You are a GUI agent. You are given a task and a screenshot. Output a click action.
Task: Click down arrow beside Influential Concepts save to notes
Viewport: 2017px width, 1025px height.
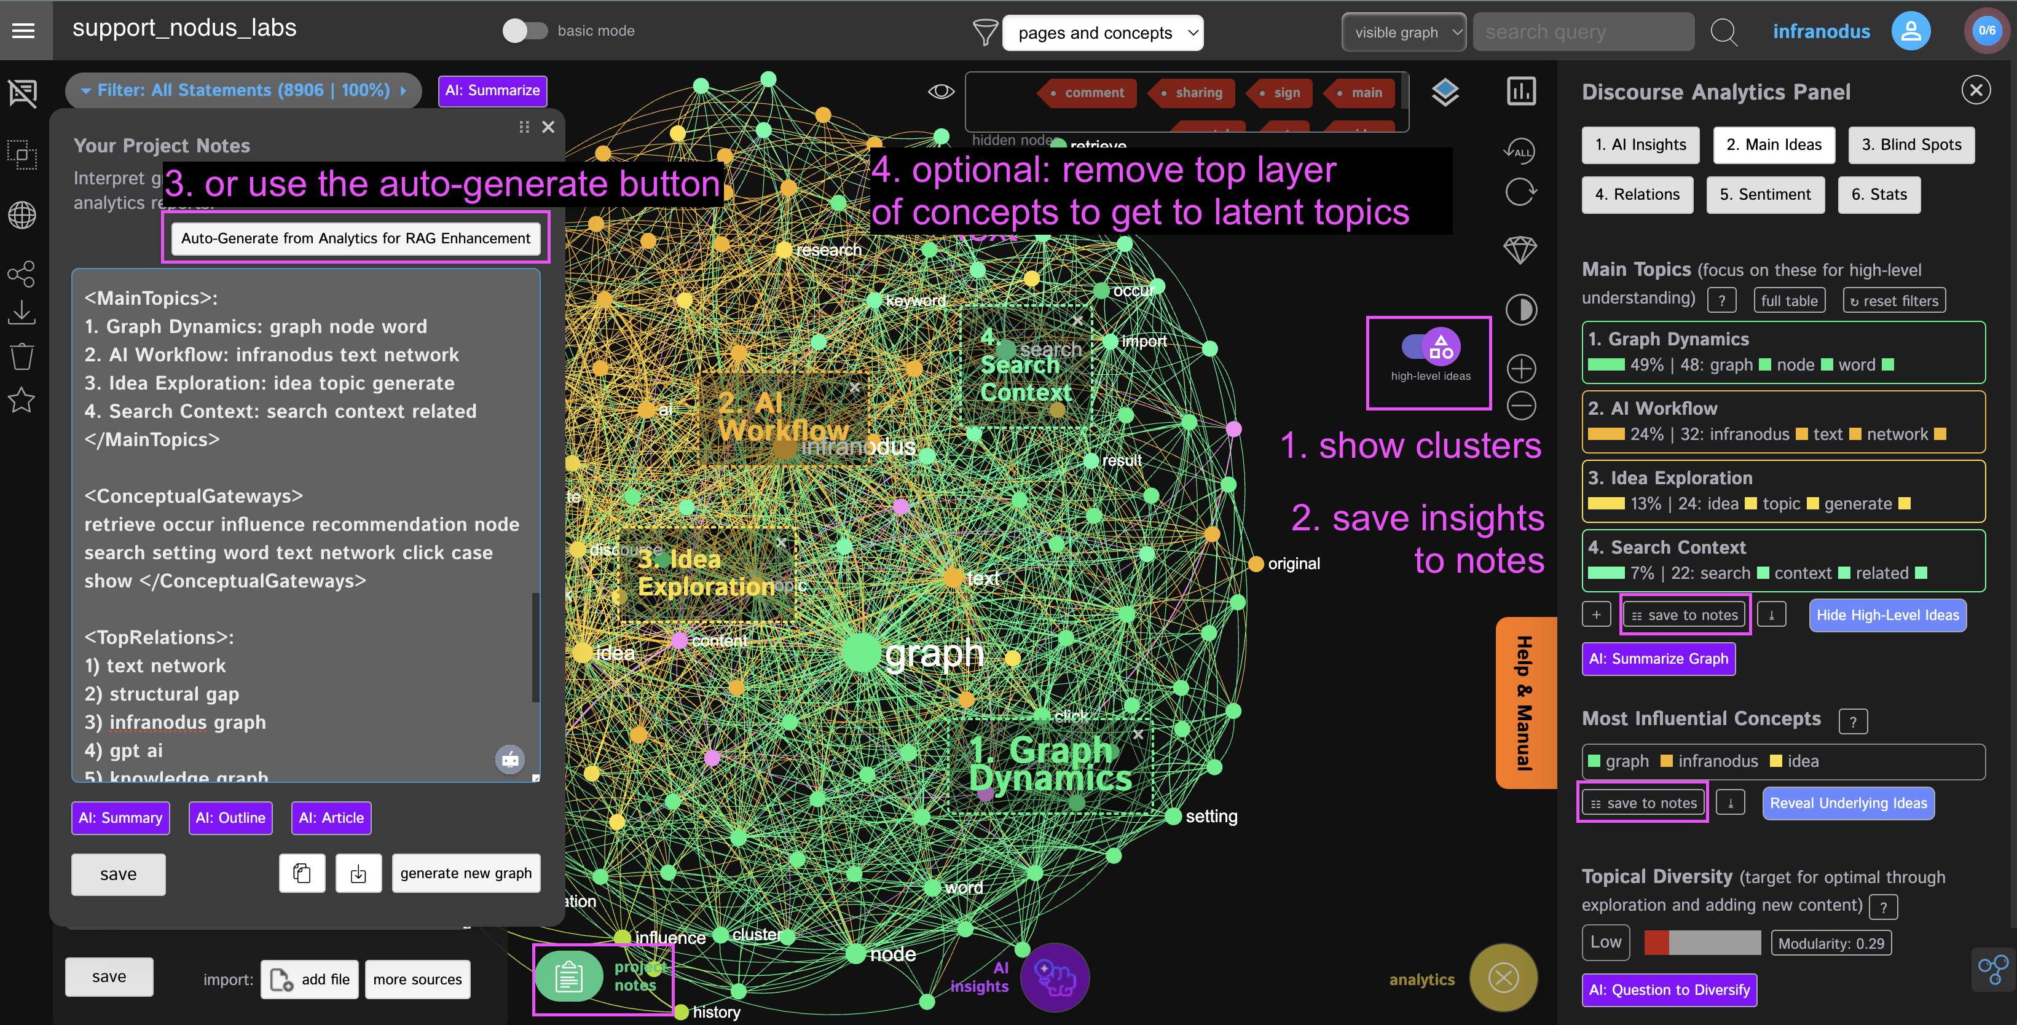pyautogui.click(x=1731, y=803)
